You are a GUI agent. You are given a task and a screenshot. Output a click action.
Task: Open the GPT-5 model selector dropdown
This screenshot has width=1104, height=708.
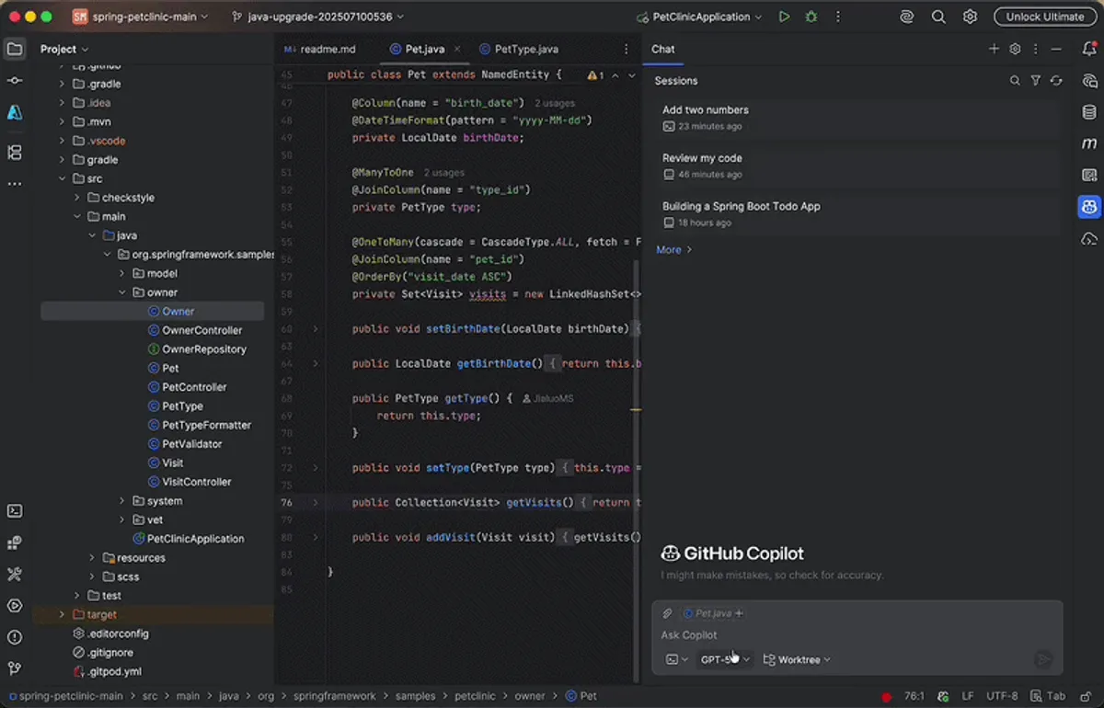725,659
